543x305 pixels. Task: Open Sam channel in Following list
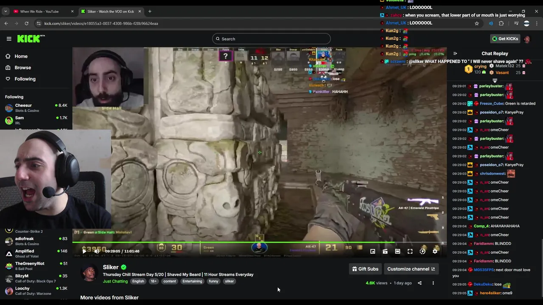pos(36,120)
